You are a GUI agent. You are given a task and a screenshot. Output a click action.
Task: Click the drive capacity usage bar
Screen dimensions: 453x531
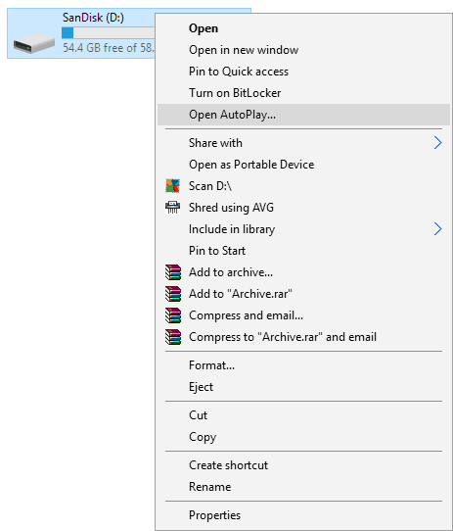pos(109,33)
